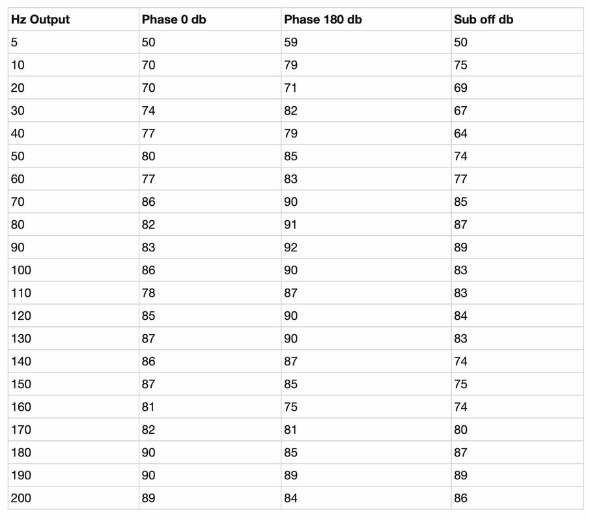Select the Sub off value for 130 Hz
Image resolution: width=590 pixels, height=521 pixels.
(x=517, y=339)
